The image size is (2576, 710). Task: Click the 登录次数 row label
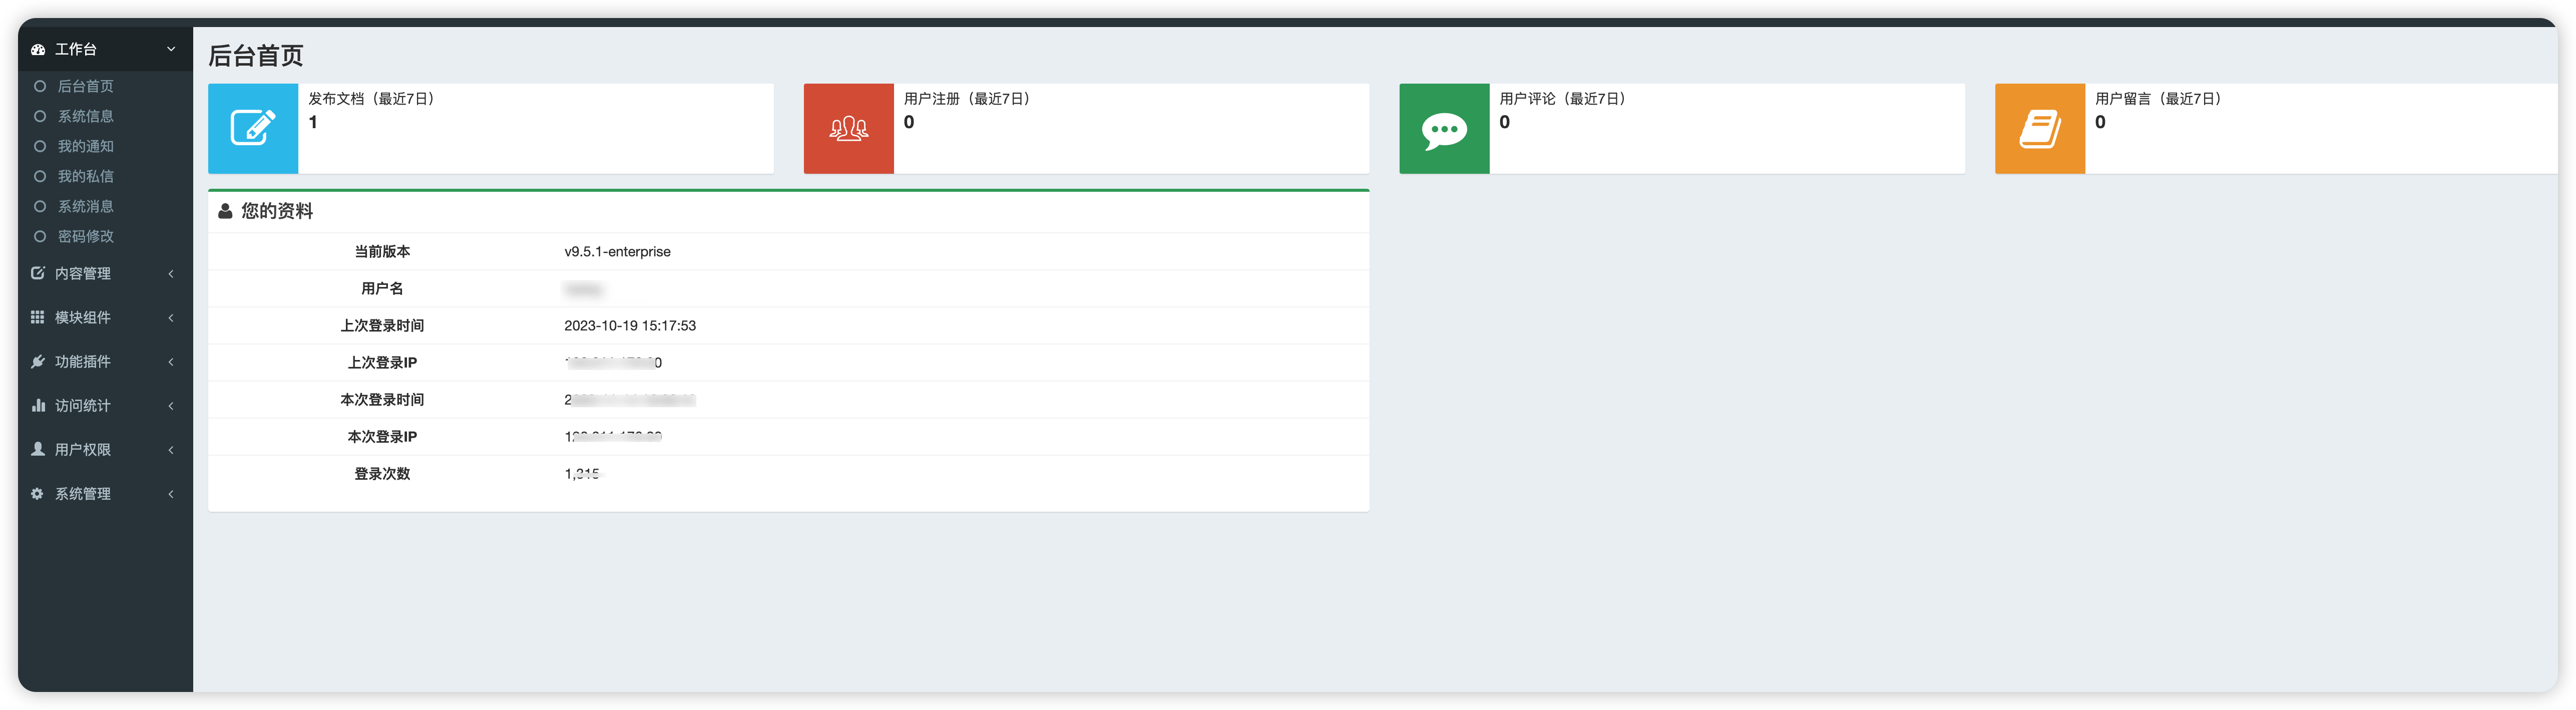point(382,474)
